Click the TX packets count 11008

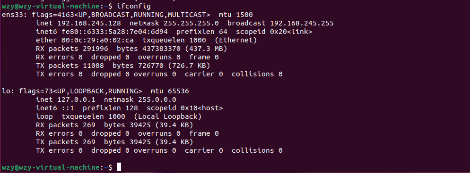click(93, 66)
